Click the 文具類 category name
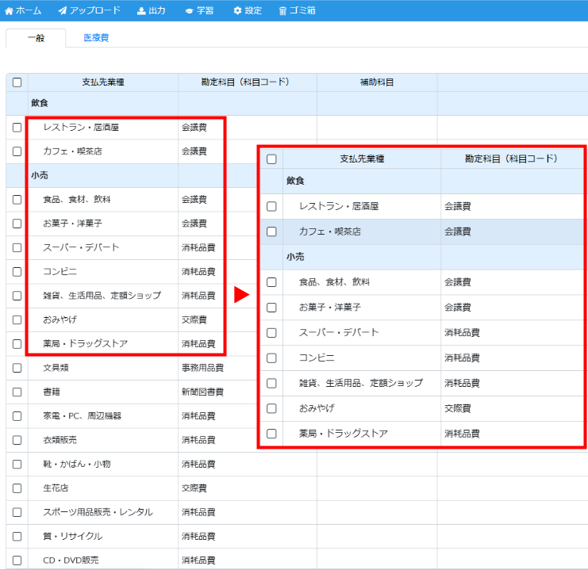The height and width of the screenshot is (570, 588). coord(56,368)
